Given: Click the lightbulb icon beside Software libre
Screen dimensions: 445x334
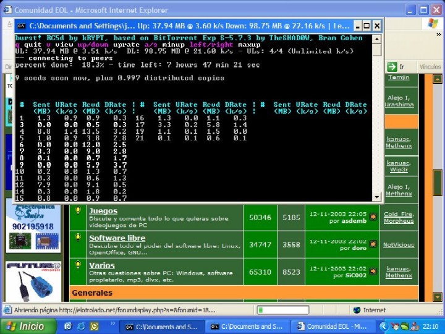Looking at the screenshot, I should [78, 238].
